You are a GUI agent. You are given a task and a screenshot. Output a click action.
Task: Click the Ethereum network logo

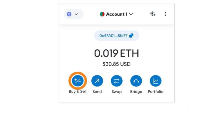tap(69, 14)
